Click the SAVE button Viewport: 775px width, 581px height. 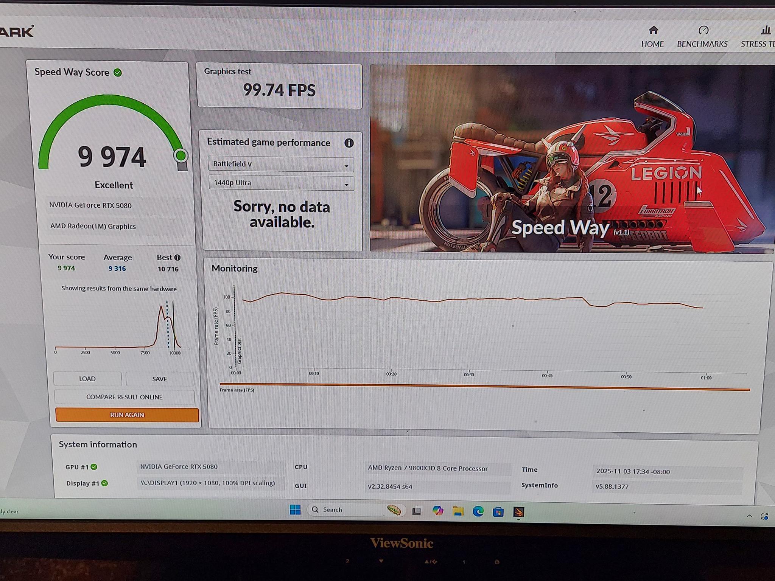click(x=160, y=379)
